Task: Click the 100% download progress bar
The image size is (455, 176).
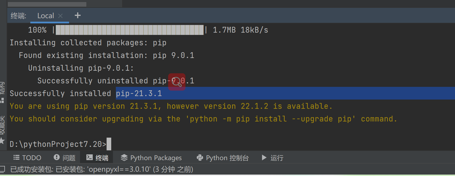Action: tap(129, 30)
